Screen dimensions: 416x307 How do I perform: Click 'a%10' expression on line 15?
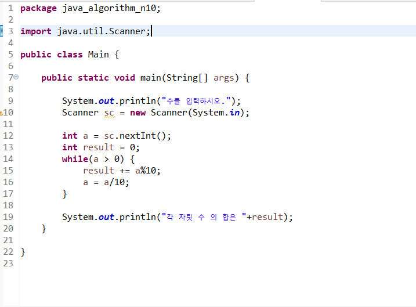[146, 171]
